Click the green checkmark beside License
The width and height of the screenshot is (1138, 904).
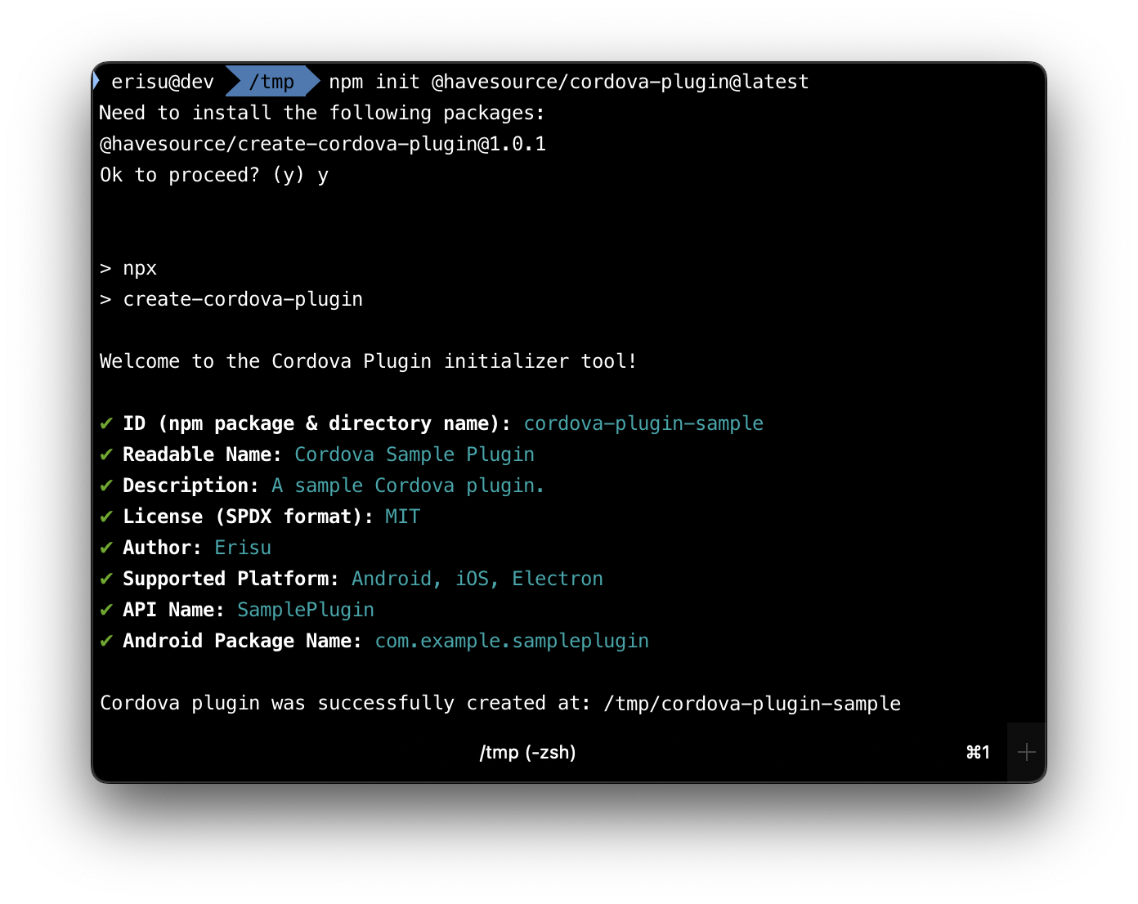point(106,517)
